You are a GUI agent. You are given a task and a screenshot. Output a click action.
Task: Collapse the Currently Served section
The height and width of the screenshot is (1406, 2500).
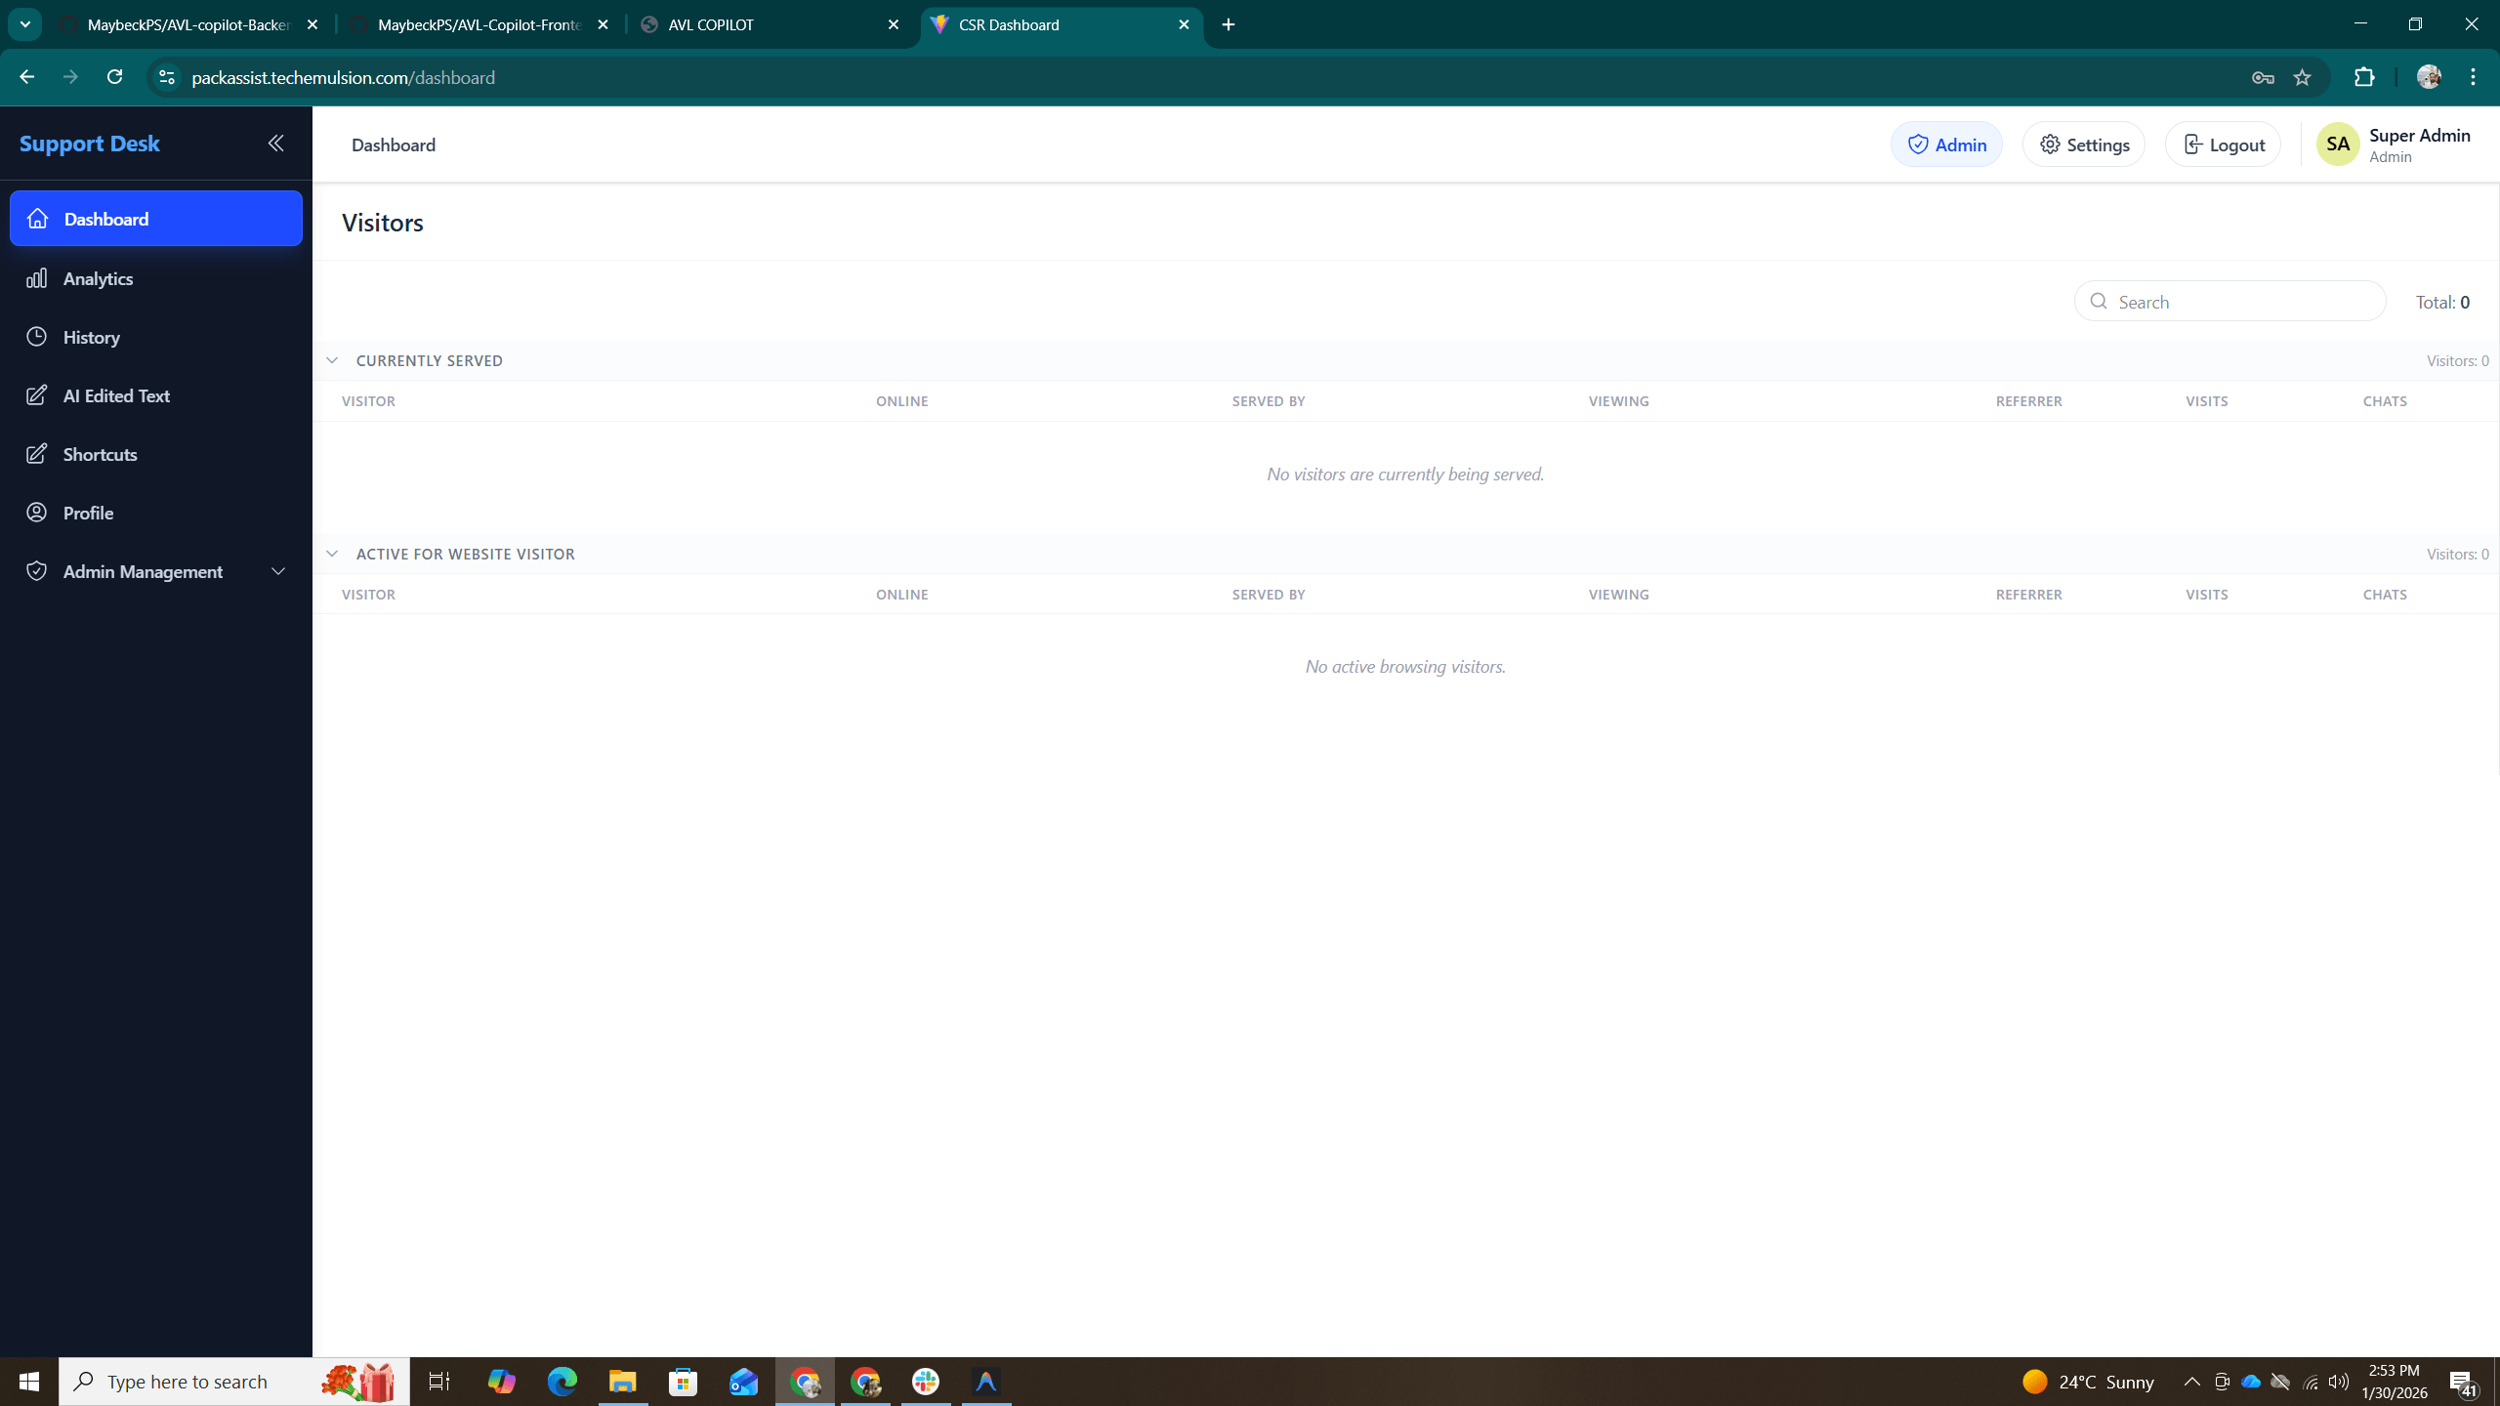tap(332, 359)
